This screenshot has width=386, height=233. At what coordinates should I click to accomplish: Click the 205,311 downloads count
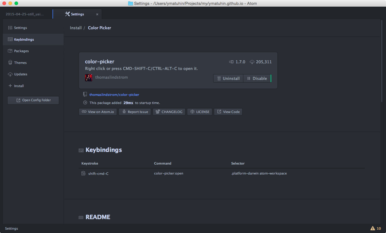pos(264,62)
